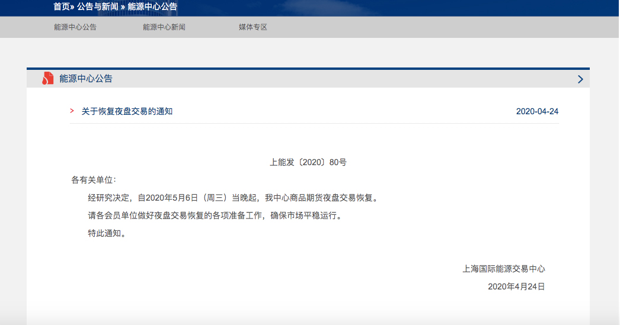
Task: Click the closing line 特此通知。
Action: click(x=107, y=233)
